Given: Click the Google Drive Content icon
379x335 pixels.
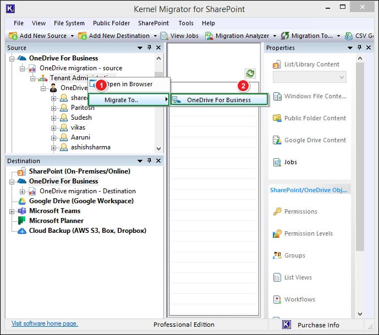Looking at the screenshot, I should coord(277,140).
